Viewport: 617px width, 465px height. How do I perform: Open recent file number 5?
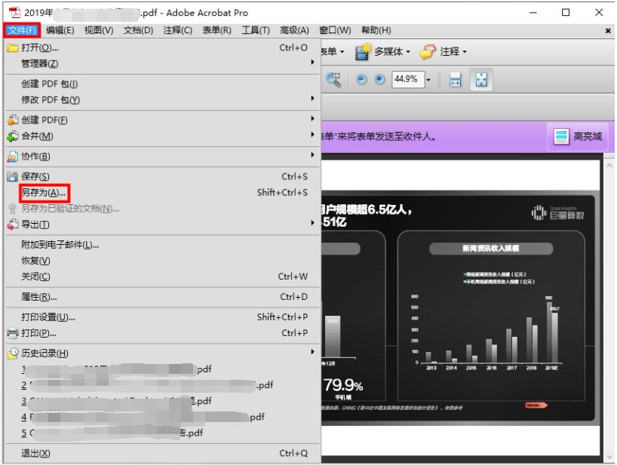(x=161, y=433)
